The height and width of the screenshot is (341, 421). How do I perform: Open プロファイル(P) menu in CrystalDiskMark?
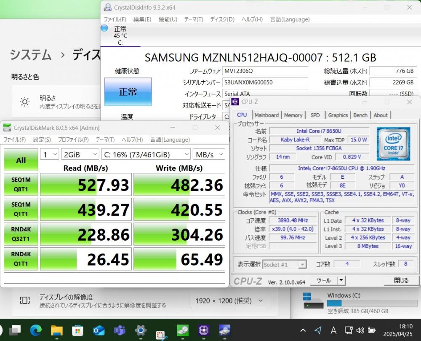coord(73,140)
